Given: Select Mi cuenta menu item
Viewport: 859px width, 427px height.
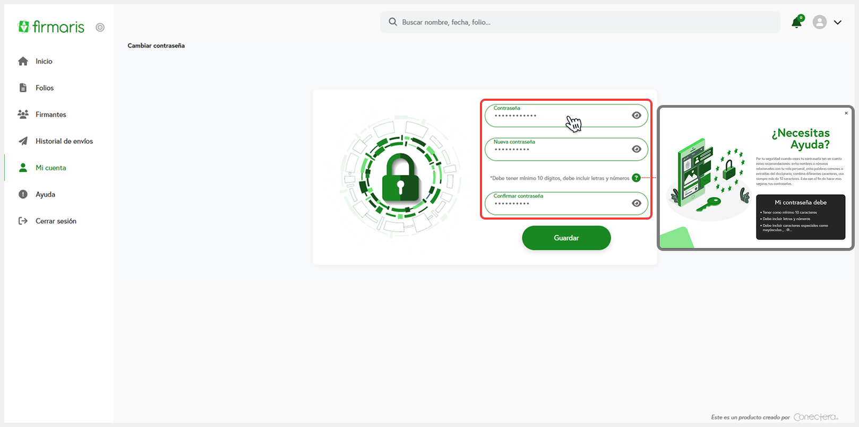Looking at the screenshot, I should pyautogui.click(x=50, y=168).
